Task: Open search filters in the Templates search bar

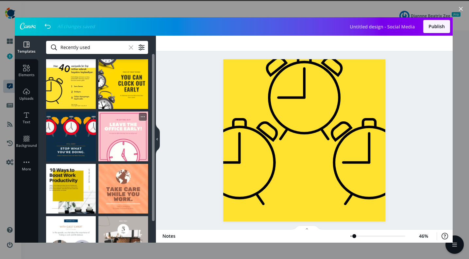Action: click(x=142, y=47)
